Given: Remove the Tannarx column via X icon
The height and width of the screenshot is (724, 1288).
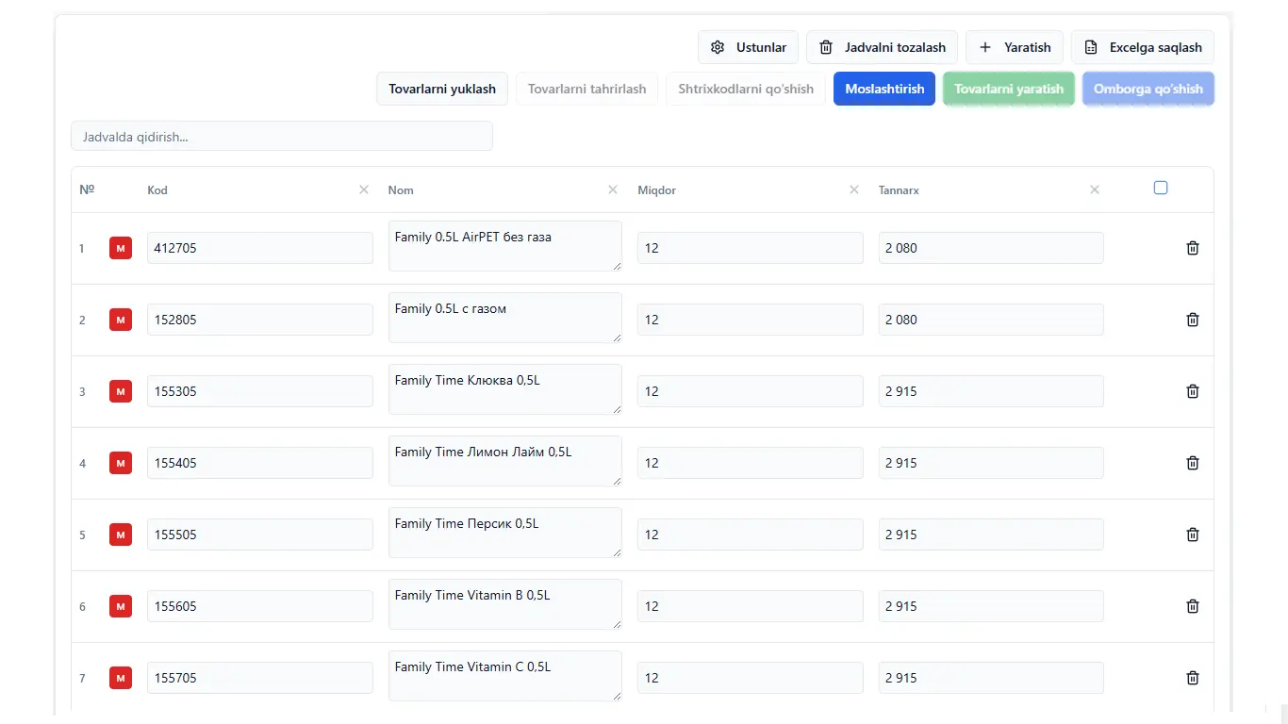Looking at the screenshot, I should (x=1095, y=189).
